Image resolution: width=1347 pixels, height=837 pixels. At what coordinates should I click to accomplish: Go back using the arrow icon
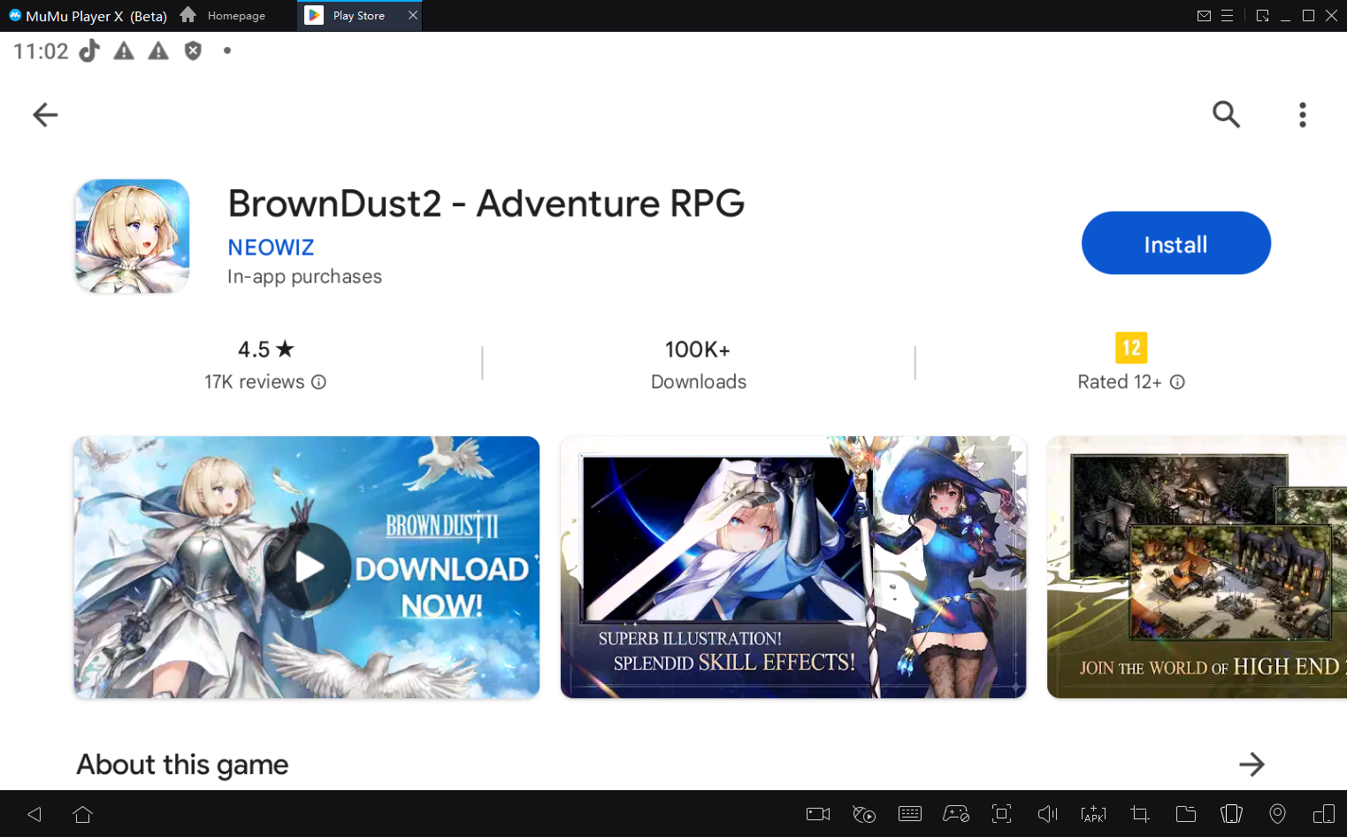pos(45,114)
